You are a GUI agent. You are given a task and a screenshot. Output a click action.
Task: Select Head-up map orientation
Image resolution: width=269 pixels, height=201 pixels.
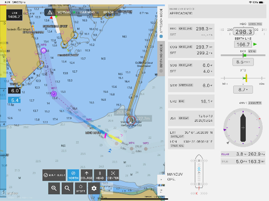100,175
